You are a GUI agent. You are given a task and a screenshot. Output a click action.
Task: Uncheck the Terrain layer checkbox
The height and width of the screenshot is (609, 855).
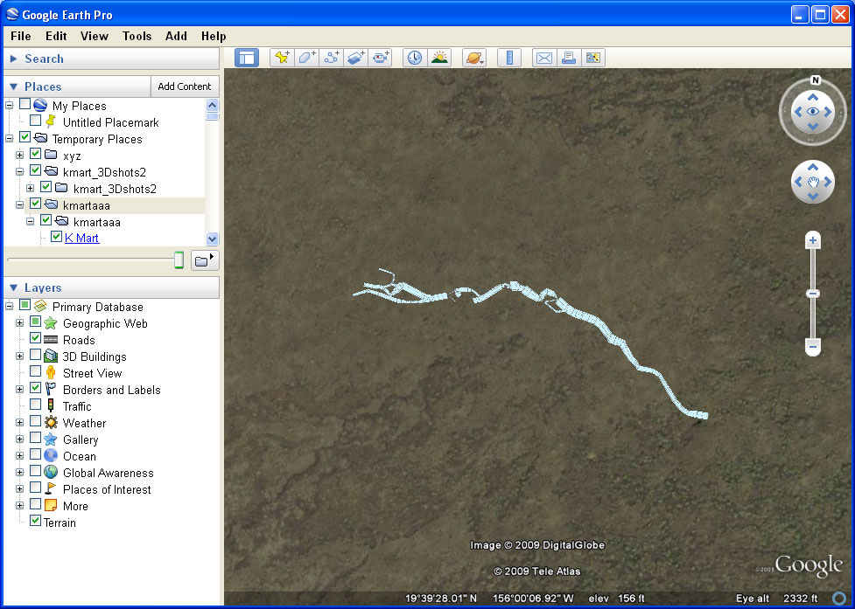pos(36,521)
